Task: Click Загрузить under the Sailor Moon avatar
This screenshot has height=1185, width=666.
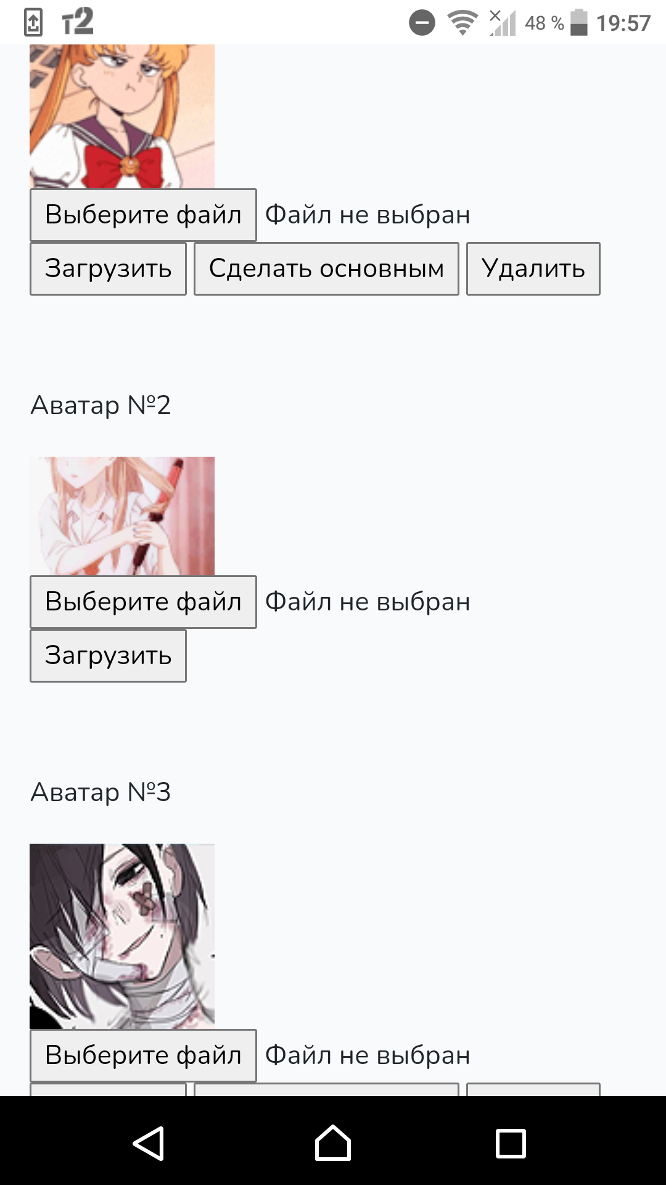Action: click(x=108, y=268)
